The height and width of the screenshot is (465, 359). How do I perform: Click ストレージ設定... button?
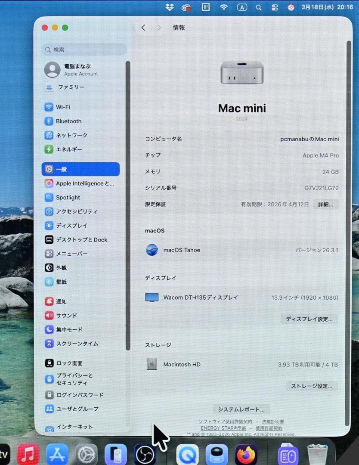(x=312, y=386)
